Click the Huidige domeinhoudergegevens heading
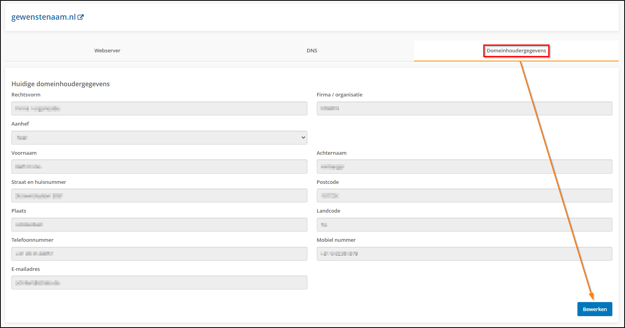Image resolution: width=625 pixels, height=328 pixels. (x=61, y=84)
